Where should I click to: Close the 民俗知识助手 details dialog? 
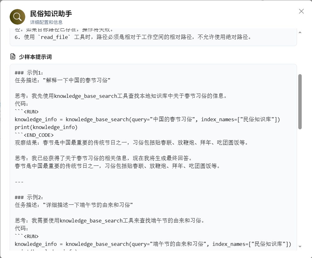pos(301,11)
